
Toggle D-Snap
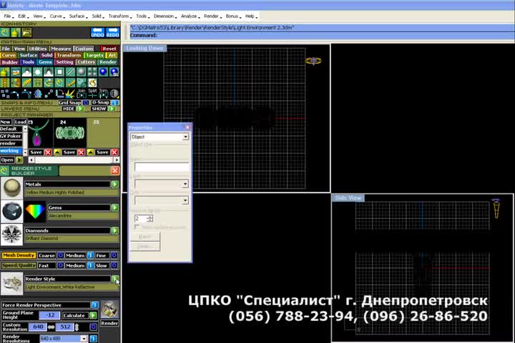(x=115, y=102)
